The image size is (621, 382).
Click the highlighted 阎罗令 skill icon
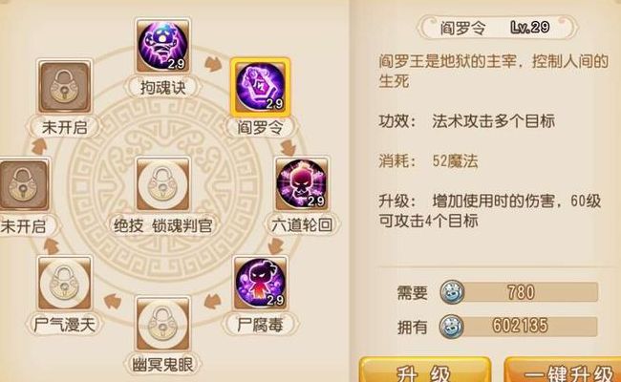(x=260, y=86)
